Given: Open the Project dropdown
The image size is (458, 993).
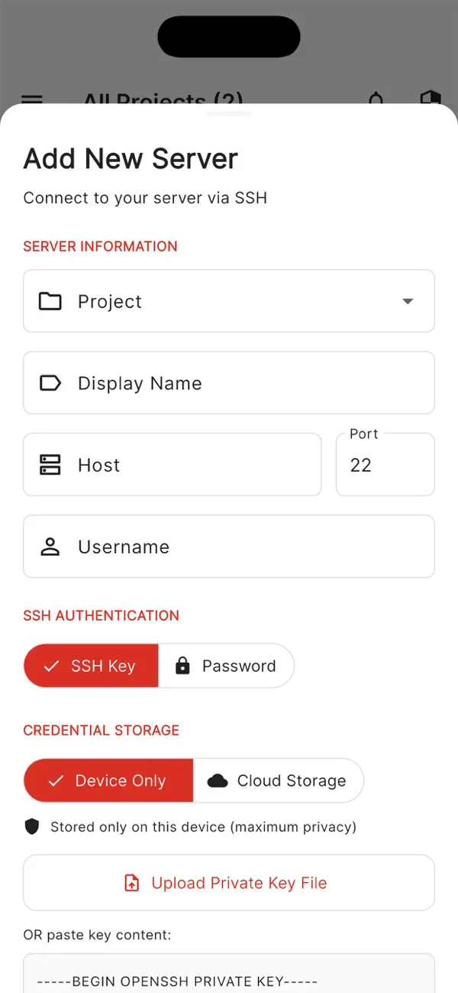Looking at the screenshot, I should point(229,301).
